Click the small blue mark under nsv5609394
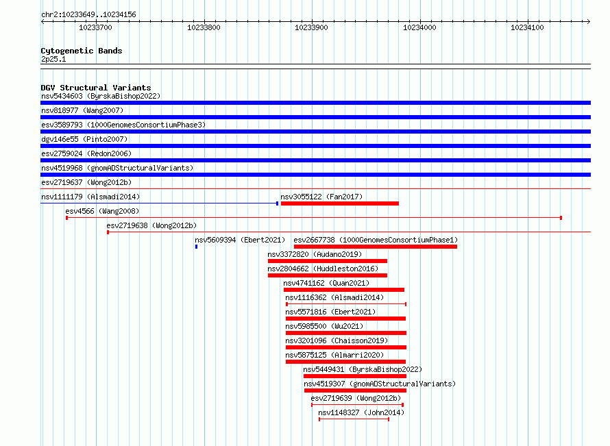The height and width of the screenshot is (446, 610). (197, 247)
